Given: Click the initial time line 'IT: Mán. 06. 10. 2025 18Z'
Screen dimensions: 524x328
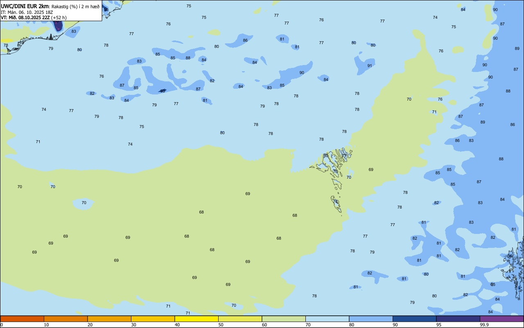Looking at the screenshot, I should pos(27,12).
